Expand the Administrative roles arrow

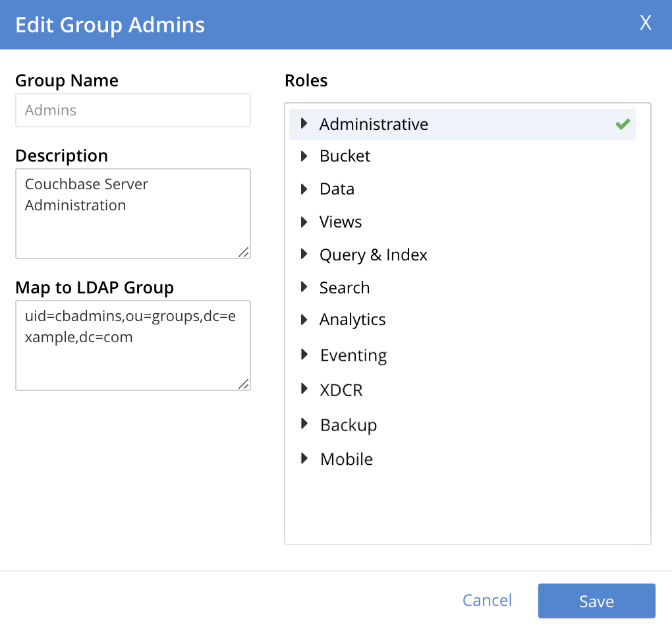[x=304, y=123]
